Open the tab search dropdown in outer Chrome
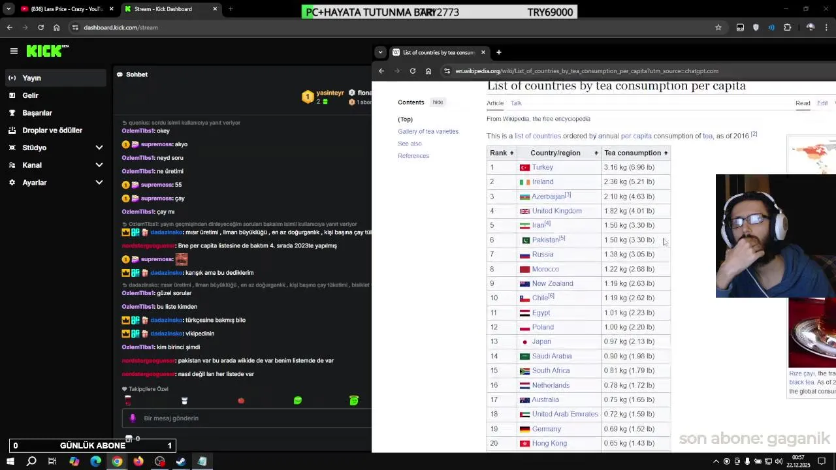The image size is (836, 470). 8,9
